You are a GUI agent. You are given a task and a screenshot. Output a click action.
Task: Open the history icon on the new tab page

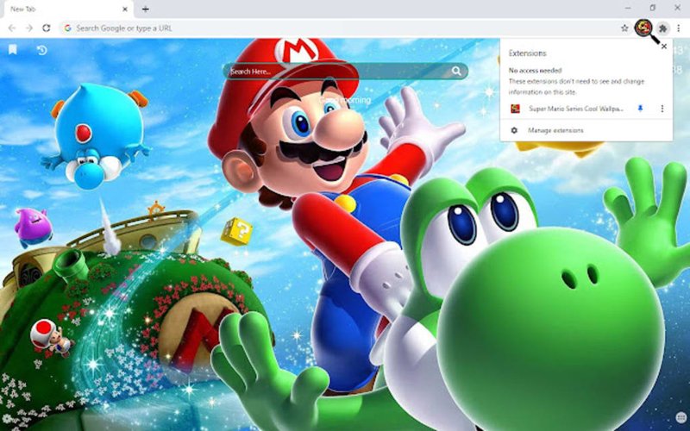[41, 50]
